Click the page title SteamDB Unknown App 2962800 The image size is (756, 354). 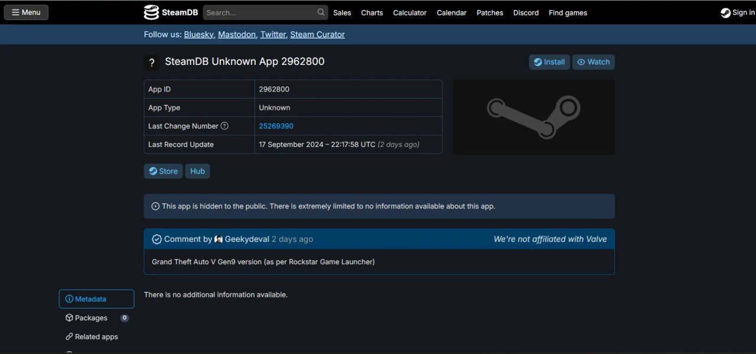[x=245, y=61]
